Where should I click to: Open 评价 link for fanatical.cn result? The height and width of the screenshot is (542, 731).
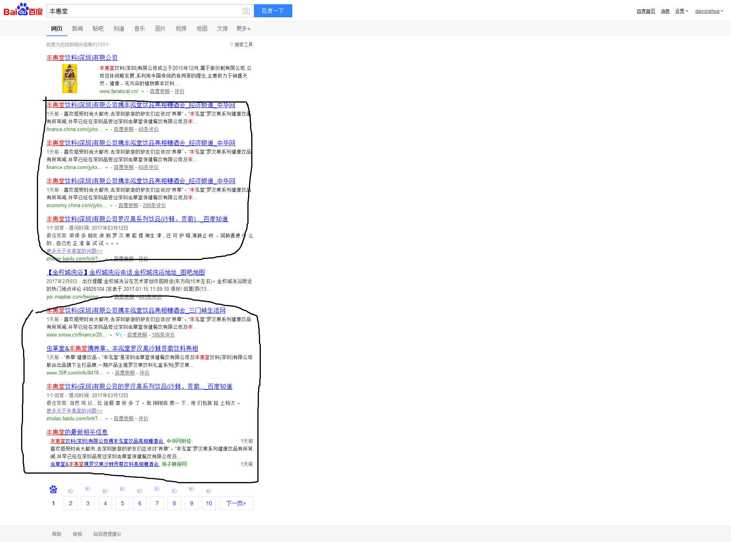coord(179,91)
